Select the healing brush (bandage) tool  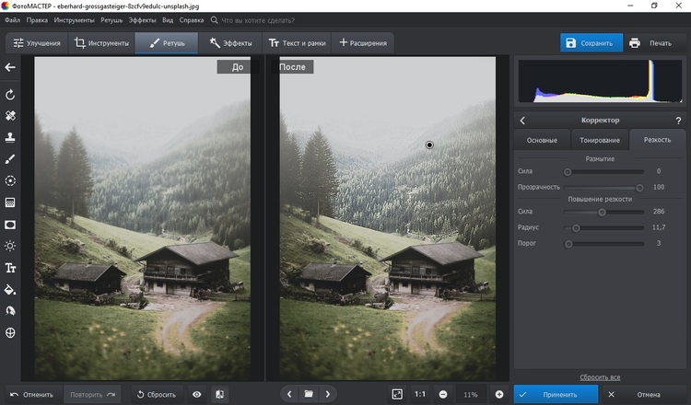click(11, 116)
